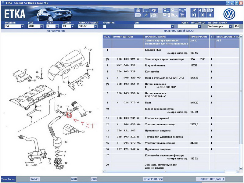The image size is (244, 183).
Task: Toggle the Наличие checkbox
Action: 105,27
